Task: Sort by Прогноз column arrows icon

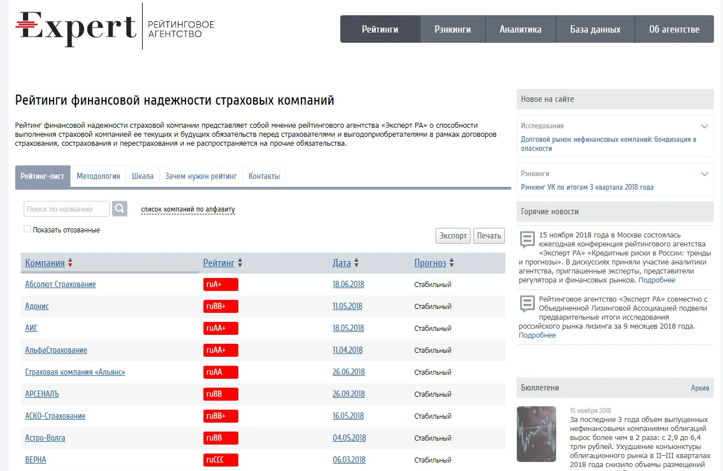Action: 451,263
